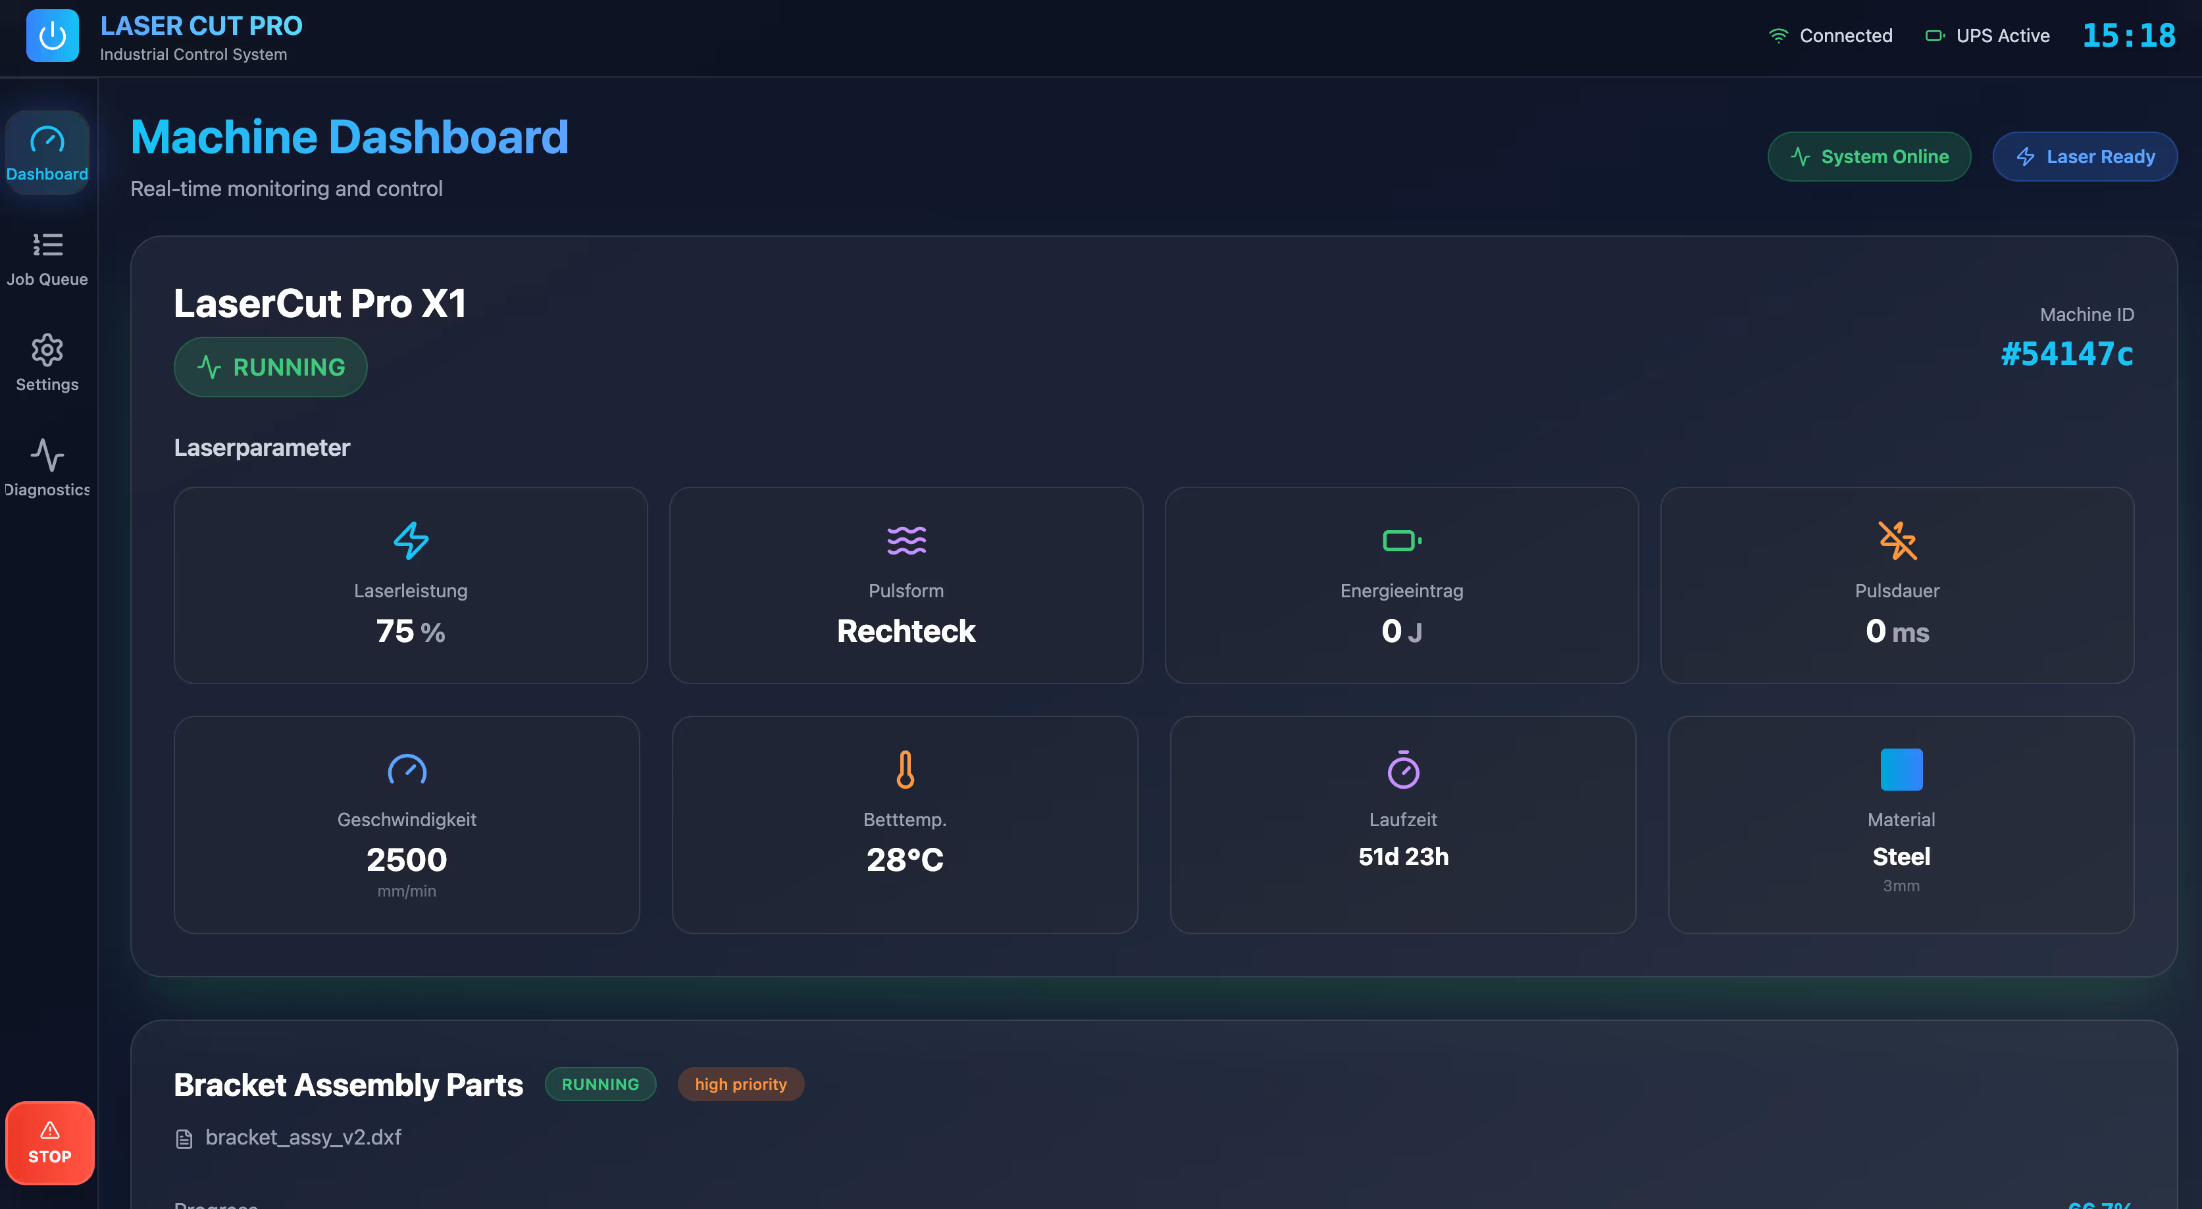Go to Settings in sidebar
The width and height of the screenshot is (2202, 1209).
click(x=47, y=364)
